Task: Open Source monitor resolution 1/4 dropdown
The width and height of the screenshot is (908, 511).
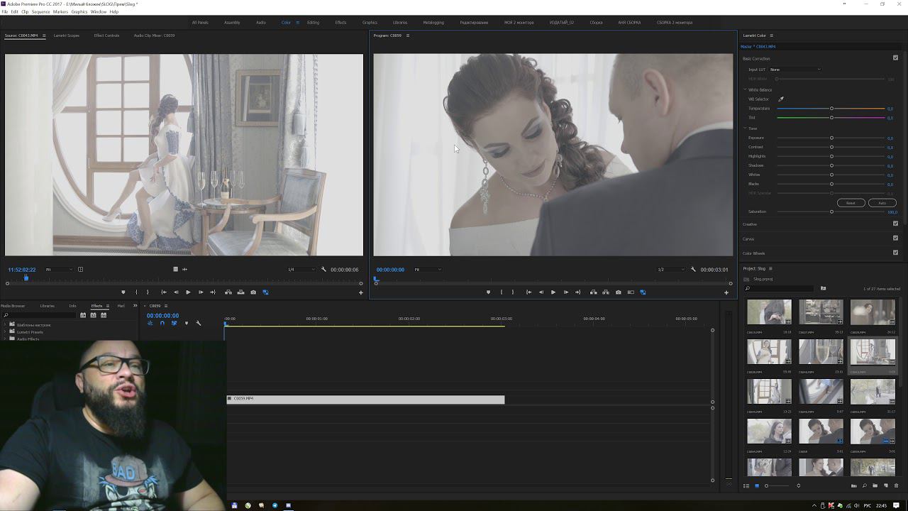Action: click(301, 270)
